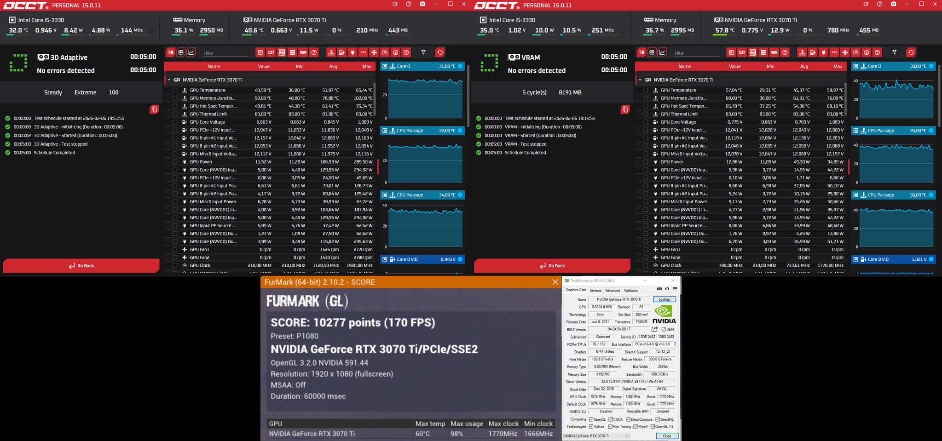Click the BIOS share icon in GPU-Z
The width and height of the screenshot is (942, 441).
[x=654, y=329]
